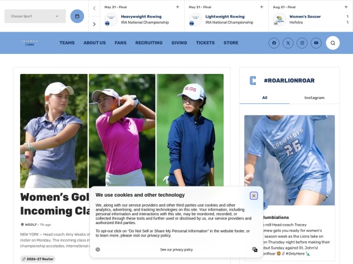
Task: Click the Hofstra opponent logo
Action: tap(279, 19)
